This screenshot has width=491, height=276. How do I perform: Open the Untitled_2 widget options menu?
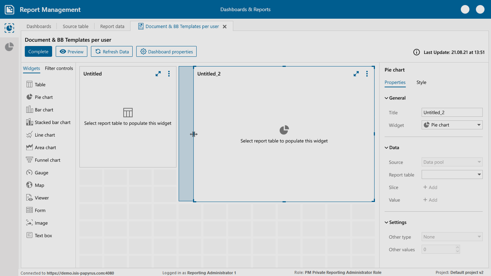367,74
